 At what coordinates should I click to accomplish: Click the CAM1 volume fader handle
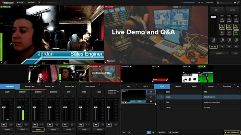[4, 107]
